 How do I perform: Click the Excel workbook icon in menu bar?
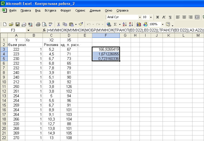[4, 10]
